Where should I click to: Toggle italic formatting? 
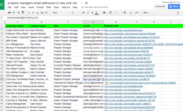click(88, 13)
